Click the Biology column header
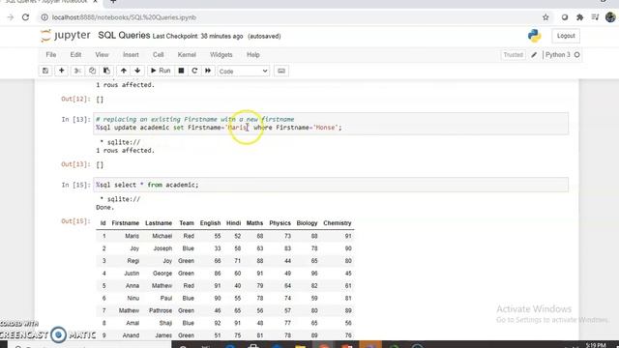This screenshot has width=619, height=348. coord(307,223)
